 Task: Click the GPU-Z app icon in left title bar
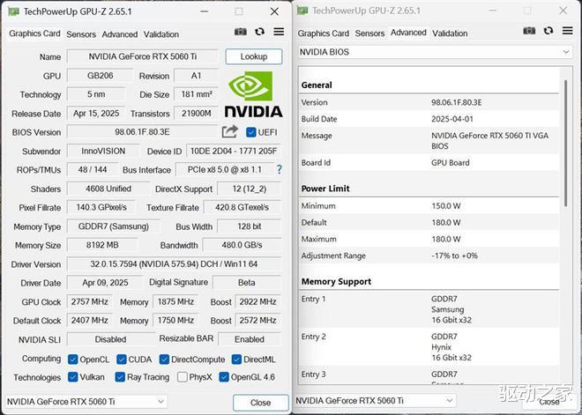click(14, 11)
